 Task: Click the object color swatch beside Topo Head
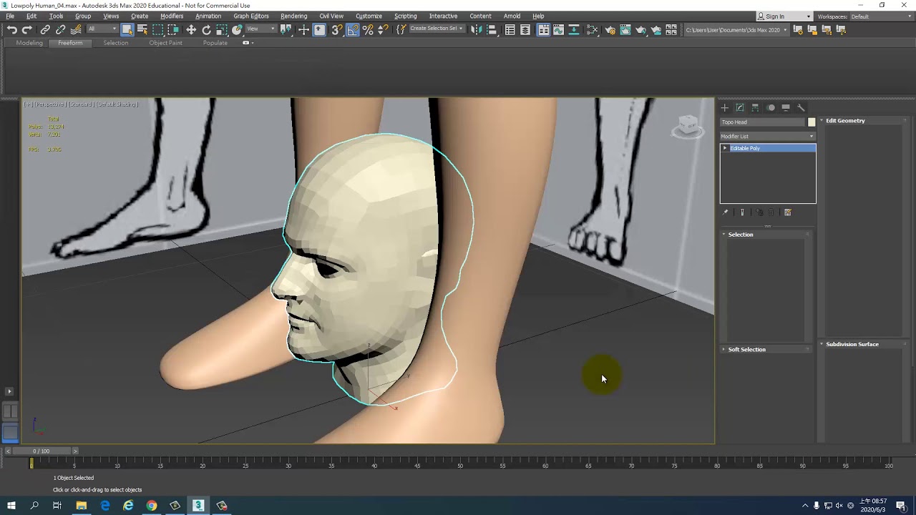(x=812, y=122)
